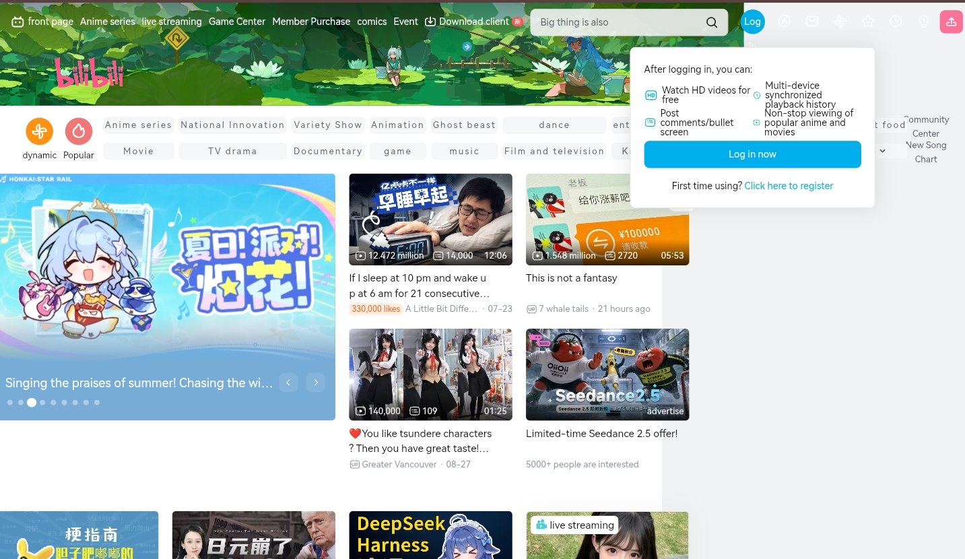Open Anime series in the top navigation bar

coord(108,22)
